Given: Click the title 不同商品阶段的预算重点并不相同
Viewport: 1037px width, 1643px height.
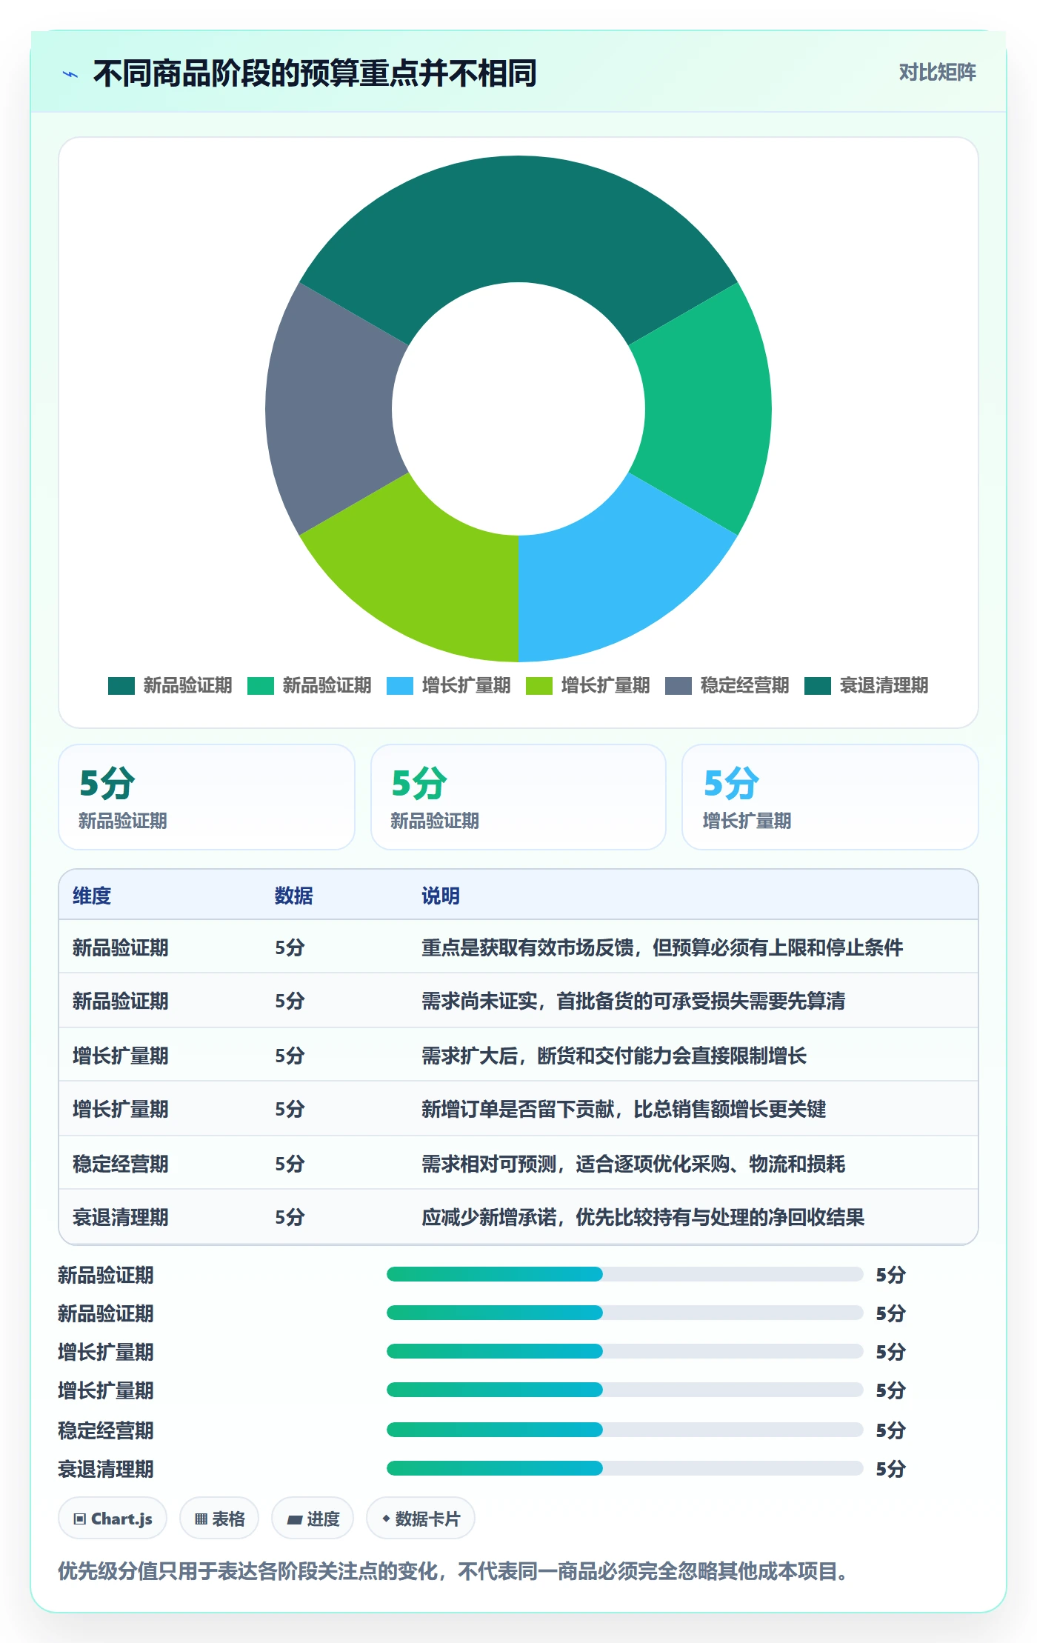Looking at the screenshot, I should [315, 73].
